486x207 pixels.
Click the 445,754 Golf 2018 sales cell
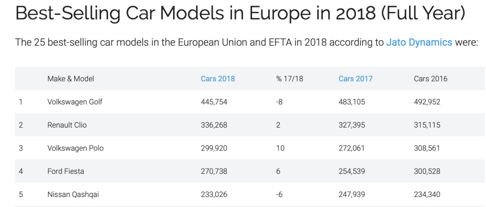click(214, 102)
